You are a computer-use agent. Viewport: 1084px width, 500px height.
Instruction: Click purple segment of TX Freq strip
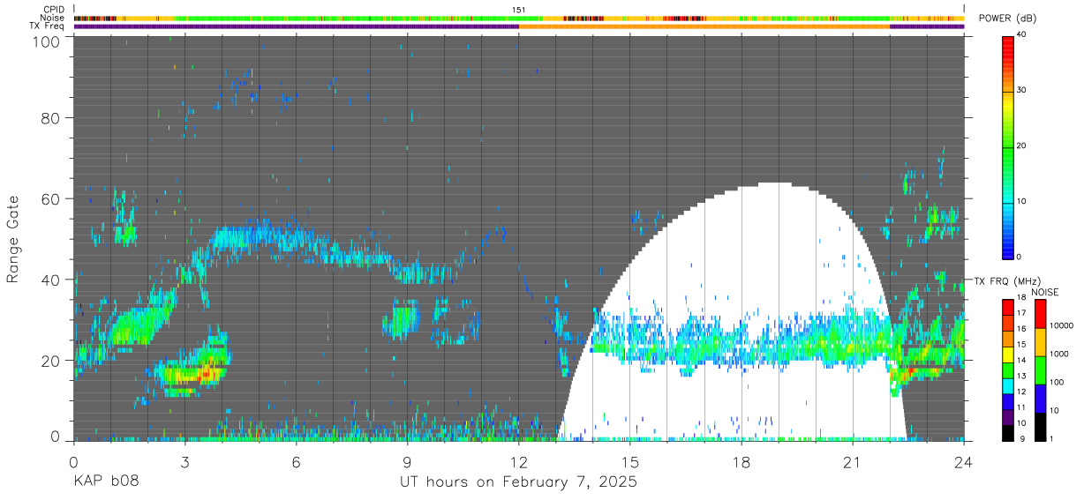pos(296,26)
